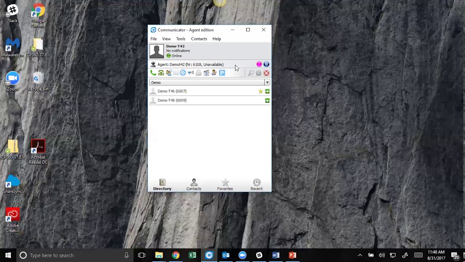
Task: Click the taskbar search box
Action: click(74, 255)
